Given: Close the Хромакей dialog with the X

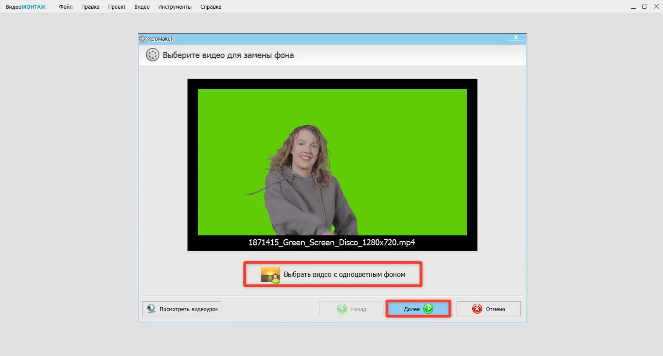Looking at the screenshot, I should (x=516, y=37).
